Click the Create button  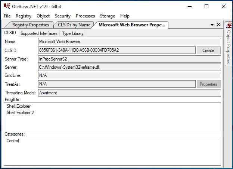click(x=208, y=51)
